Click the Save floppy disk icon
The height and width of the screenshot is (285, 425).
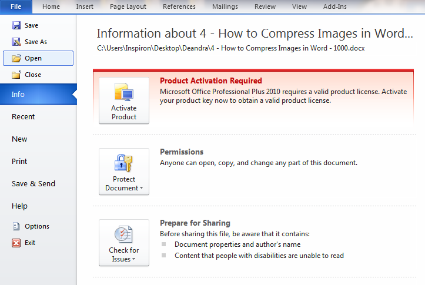tap(16, 25)
